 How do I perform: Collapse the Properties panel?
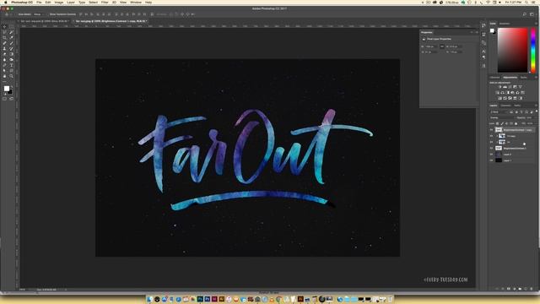pos(472,32)
